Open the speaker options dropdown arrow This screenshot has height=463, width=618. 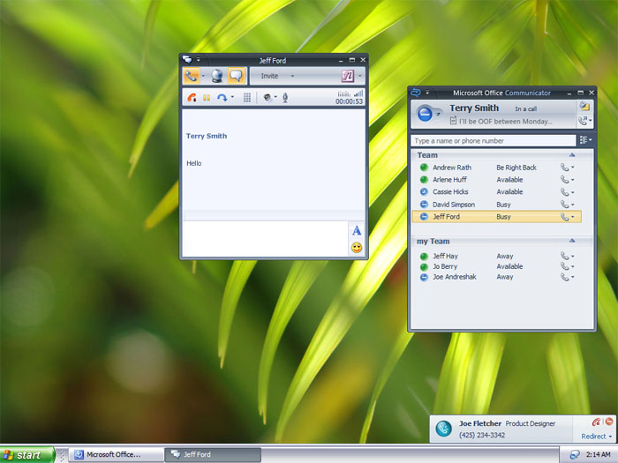click(275, 97)
